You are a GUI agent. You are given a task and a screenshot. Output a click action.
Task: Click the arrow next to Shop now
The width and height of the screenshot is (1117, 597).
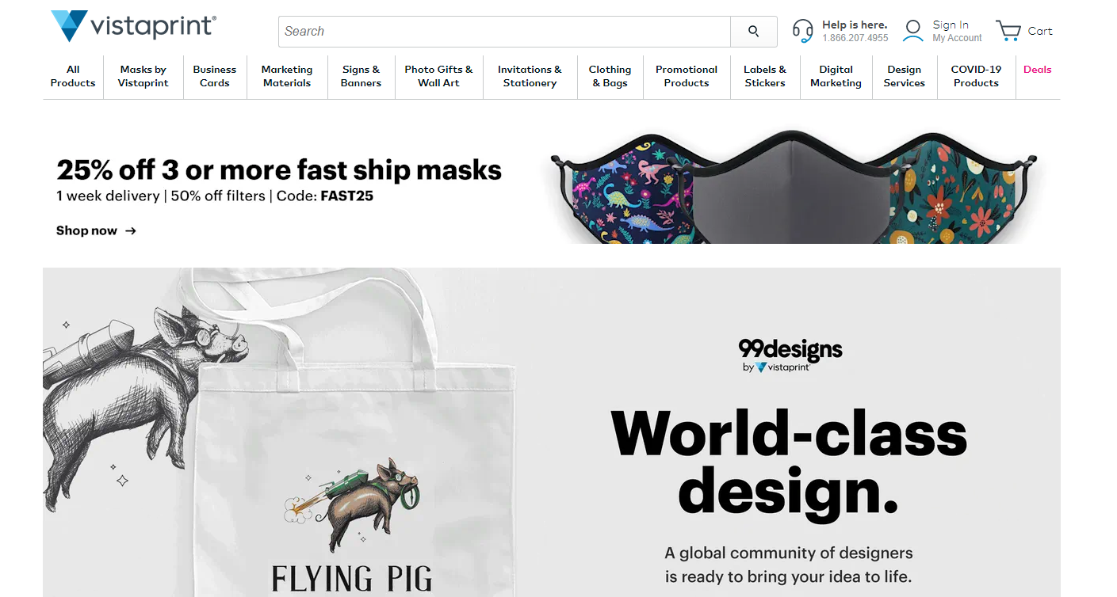[131, 231]
